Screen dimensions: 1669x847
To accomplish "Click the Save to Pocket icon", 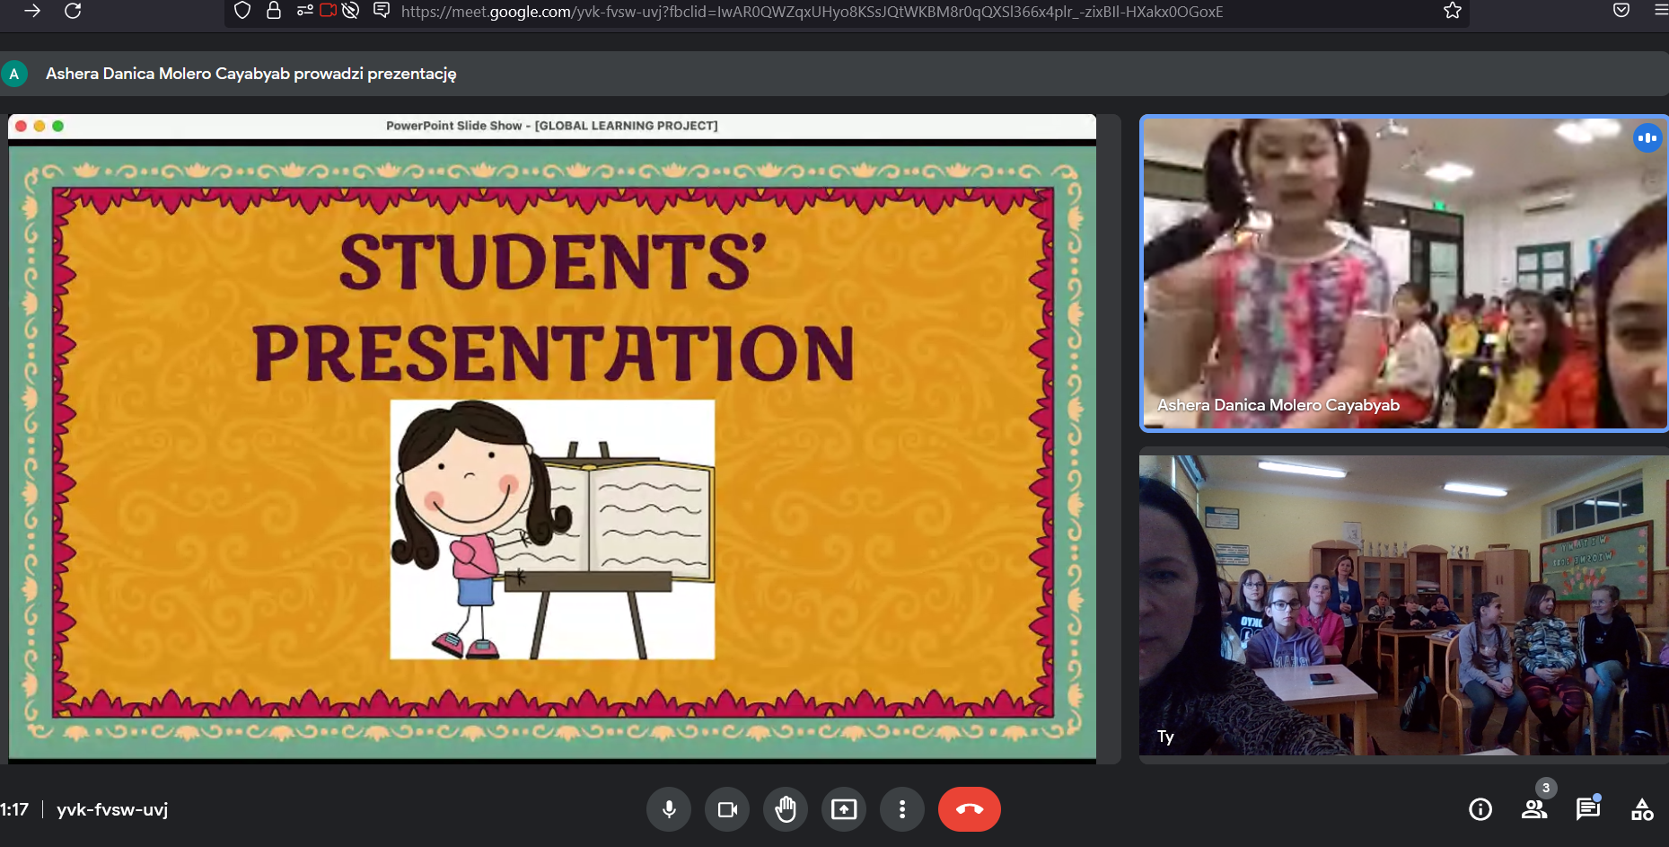I will click(1621, 11).
